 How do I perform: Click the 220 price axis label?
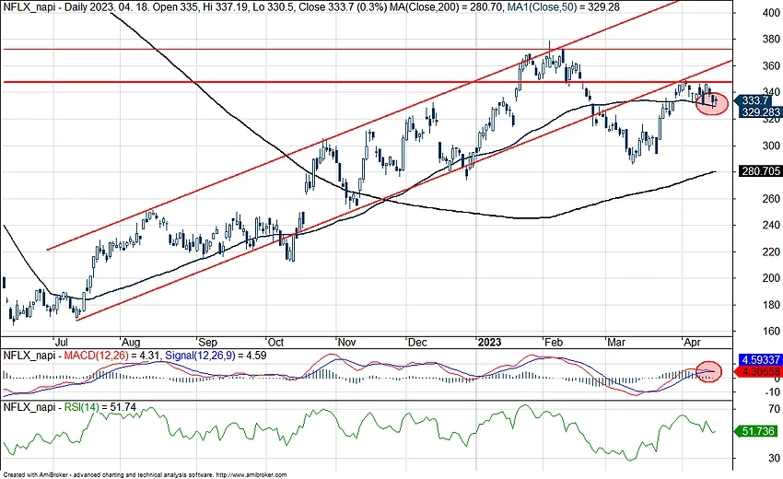[x=771, y=251]
